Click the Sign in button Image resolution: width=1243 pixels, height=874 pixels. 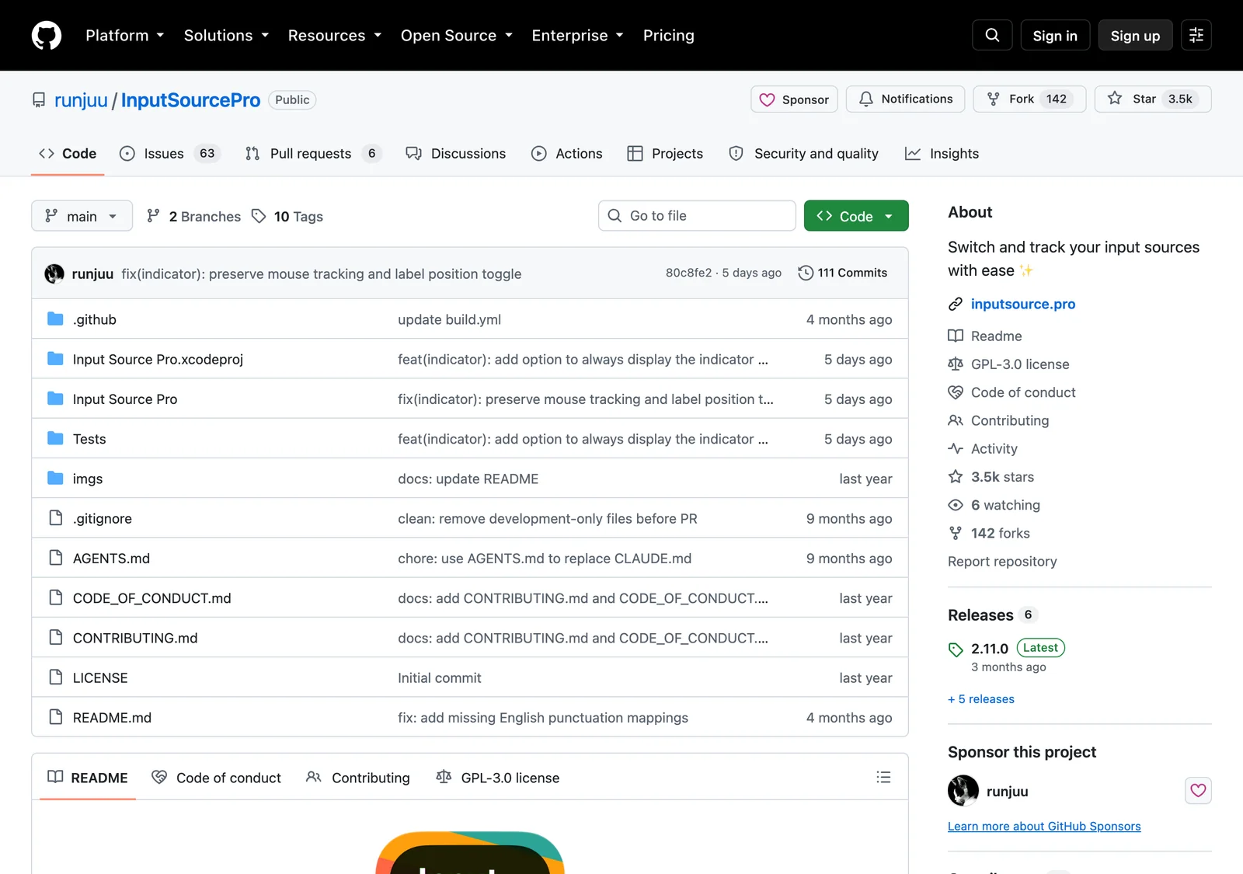pos(1055,36)
